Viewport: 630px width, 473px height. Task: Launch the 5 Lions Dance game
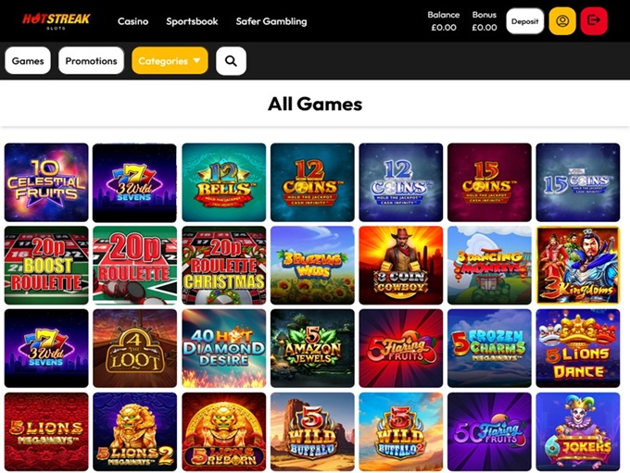click(x=578, y=348)
